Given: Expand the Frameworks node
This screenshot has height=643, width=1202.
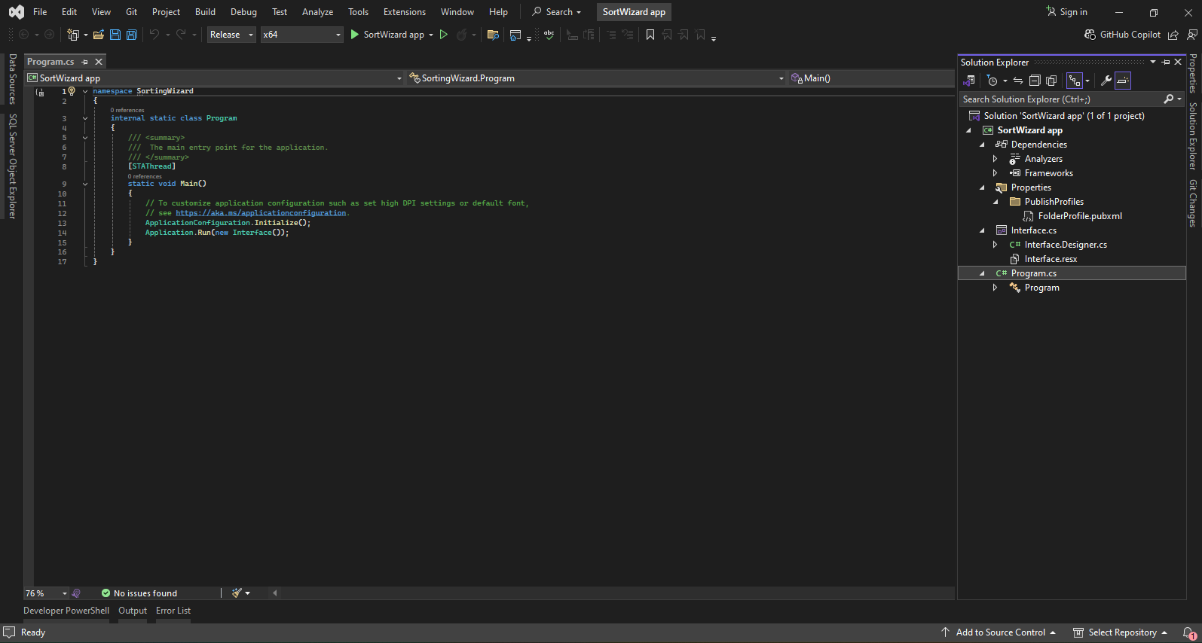Looking at the screenshot, I should click(x=996, y=173).
